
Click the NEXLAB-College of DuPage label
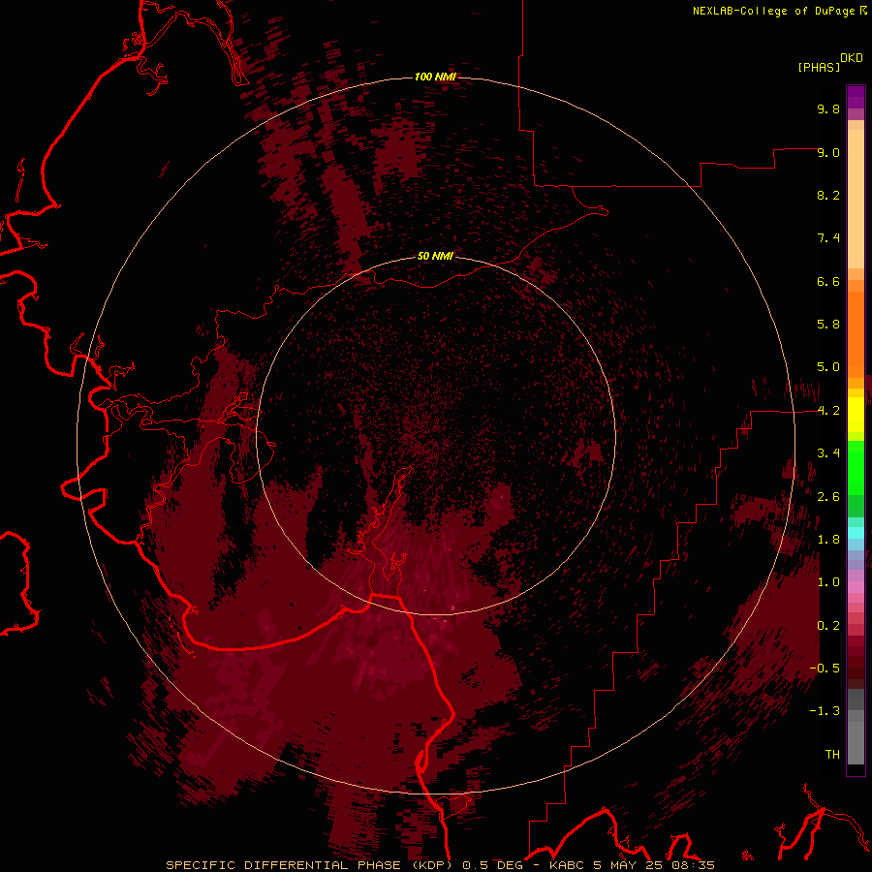(774, 11)
